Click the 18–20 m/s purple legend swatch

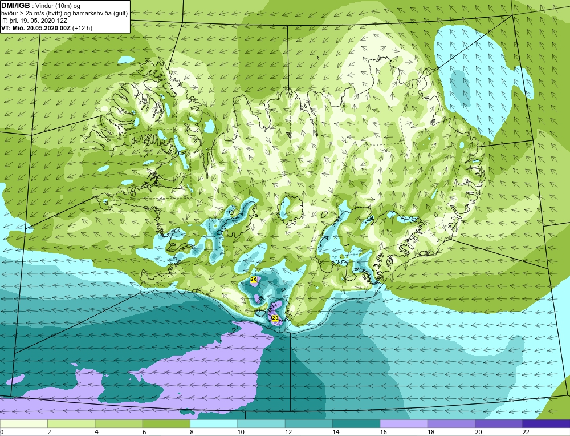[x=451, y=424]
